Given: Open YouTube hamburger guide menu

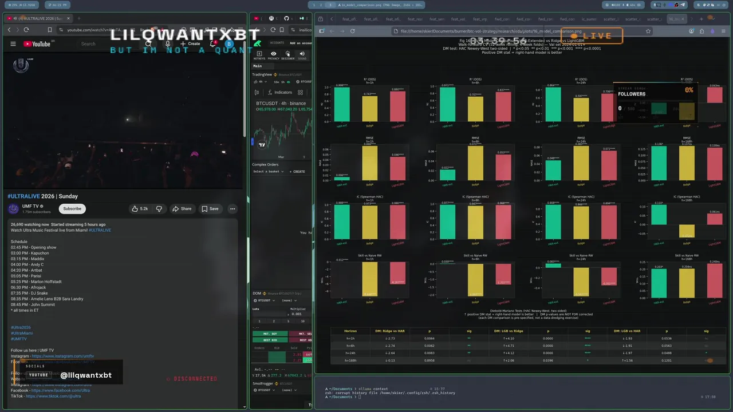Looking at the screenshot, I should (13, 44).
